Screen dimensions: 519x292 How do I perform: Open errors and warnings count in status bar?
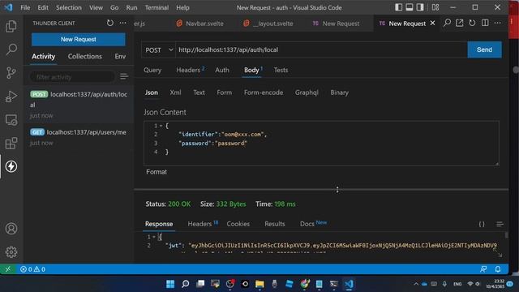(32, 269)
